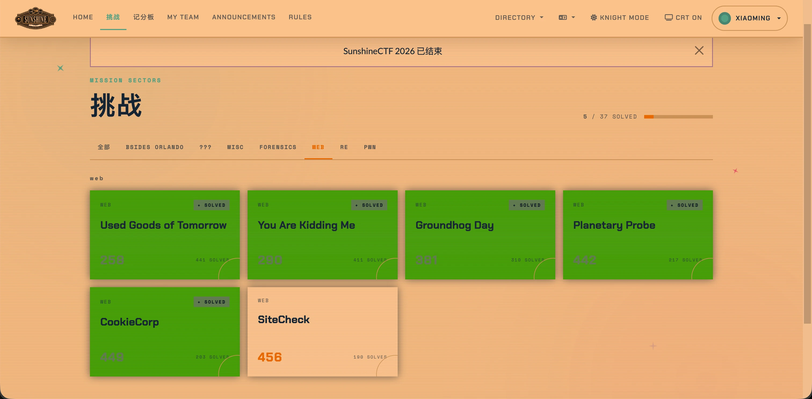Click the Knight Mode gear icon
Image resolution: width=812 pixels, height=399 pixels.
[x=593, y=18]
